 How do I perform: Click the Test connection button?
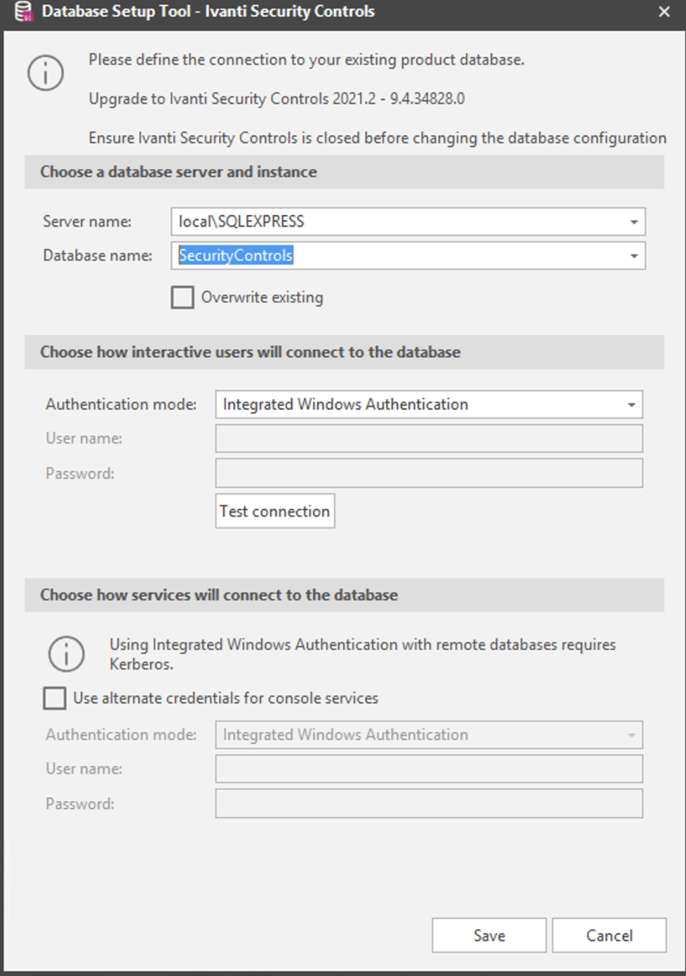[274, 510]
